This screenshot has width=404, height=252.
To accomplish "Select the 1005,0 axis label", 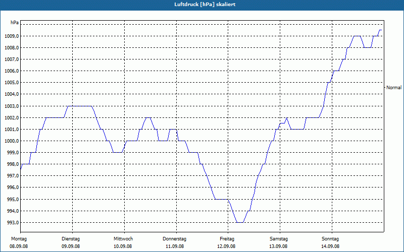I will (12, 83).
